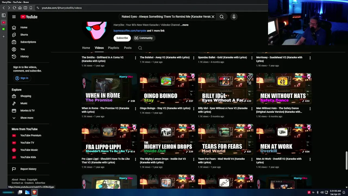Open the browser bookmarks icon
This screenshot has width=348, height=196.
[31, 8]
